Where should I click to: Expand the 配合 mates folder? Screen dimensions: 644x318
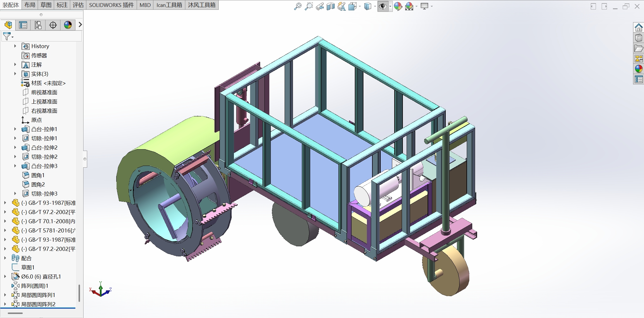tap(5, 258)
